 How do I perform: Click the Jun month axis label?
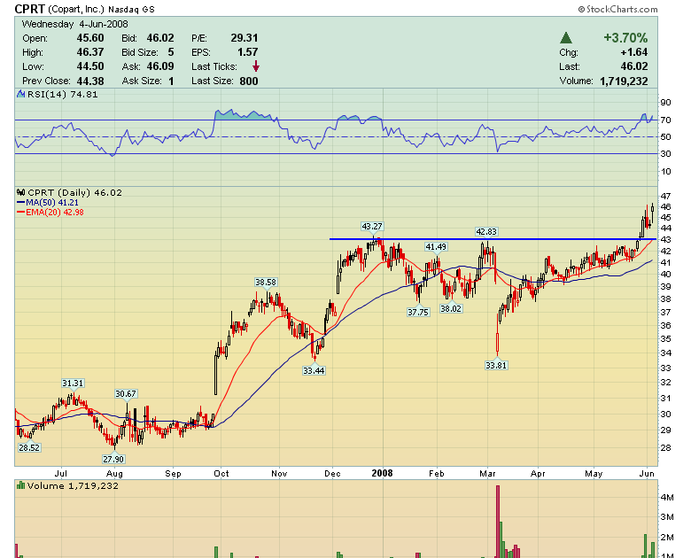[x=647, y=473]
